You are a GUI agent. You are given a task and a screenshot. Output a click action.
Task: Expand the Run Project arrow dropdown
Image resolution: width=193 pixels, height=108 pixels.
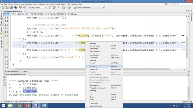[61, 7]
